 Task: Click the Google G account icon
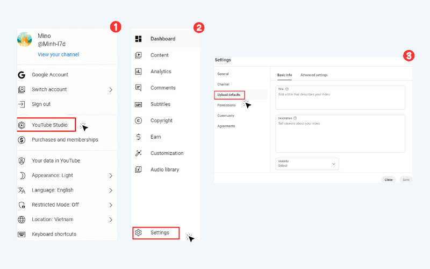coord(21,75)
